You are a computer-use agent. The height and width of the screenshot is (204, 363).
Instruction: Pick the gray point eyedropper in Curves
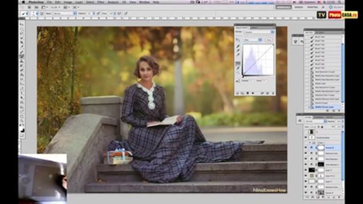pos(238,50)
